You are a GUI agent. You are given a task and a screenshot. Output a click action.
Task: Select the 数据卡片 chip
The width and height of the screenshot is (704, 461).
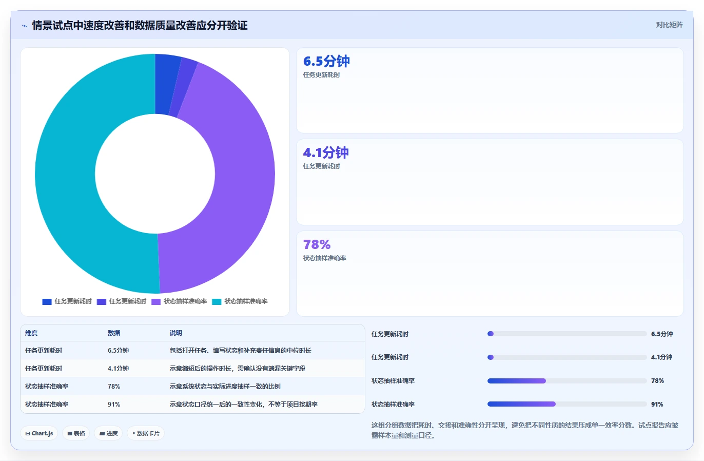click(146, 433)
